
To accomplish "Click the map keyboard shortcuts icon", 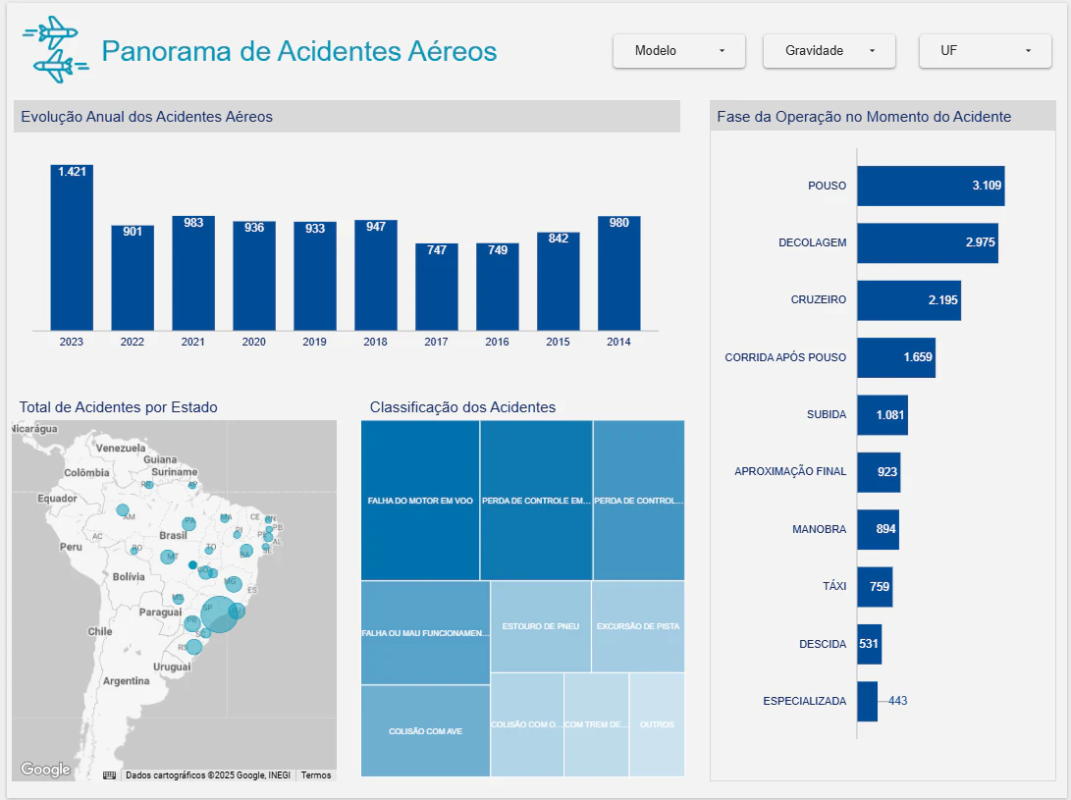I will click(109, 774).
